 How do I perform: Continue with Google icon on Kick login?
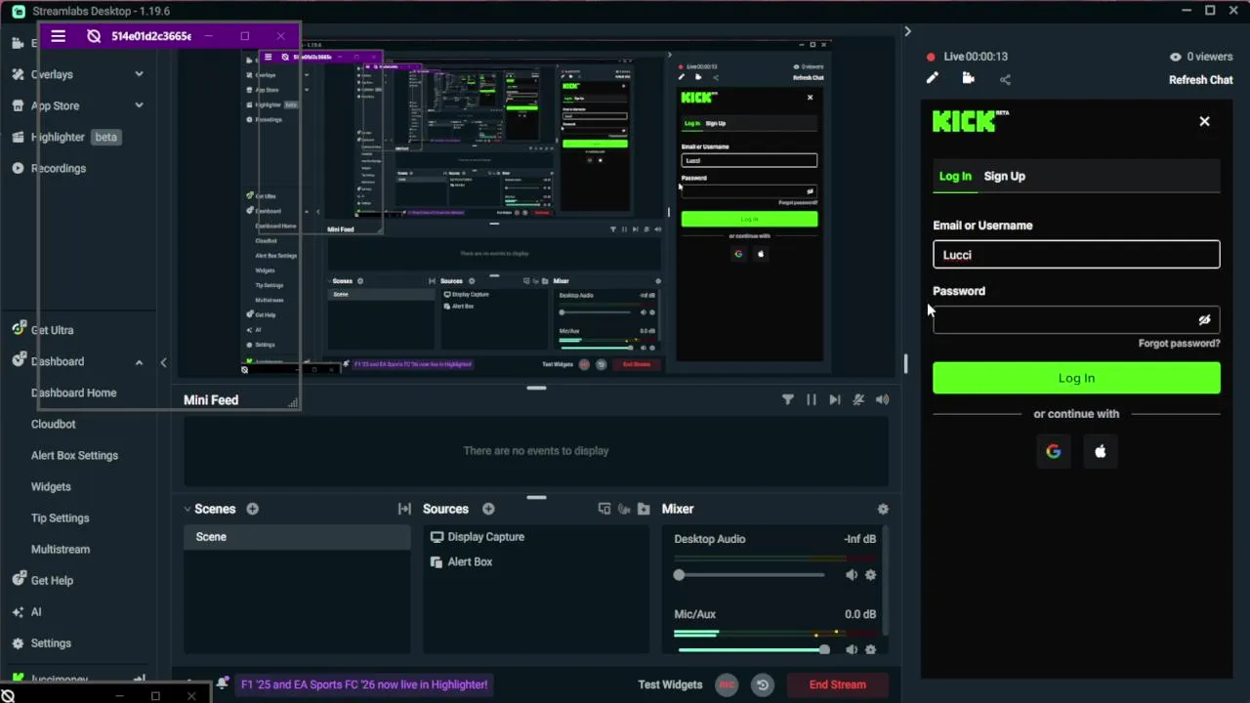point(1053,451)
